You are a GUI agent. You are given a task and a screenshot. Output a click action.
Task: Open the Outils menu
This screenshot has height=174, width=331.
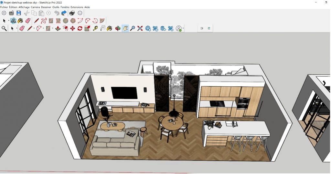point(56,7)
